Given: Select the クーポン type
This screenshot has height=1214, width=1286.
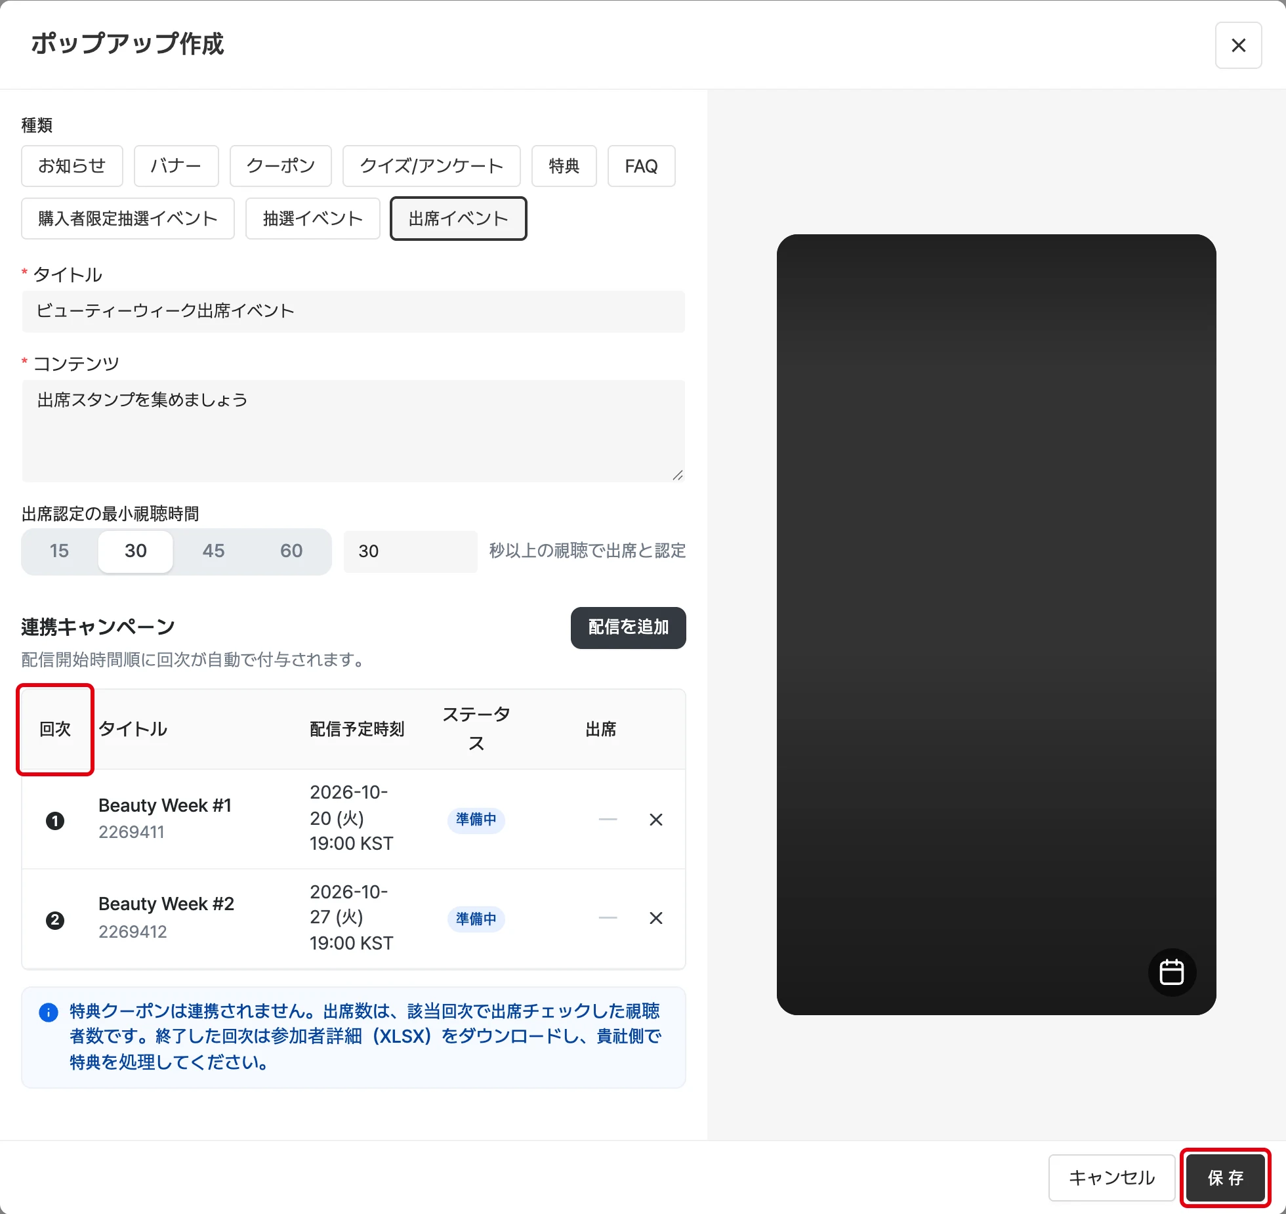Looking at the screenshot, I should tap(281, 166).
